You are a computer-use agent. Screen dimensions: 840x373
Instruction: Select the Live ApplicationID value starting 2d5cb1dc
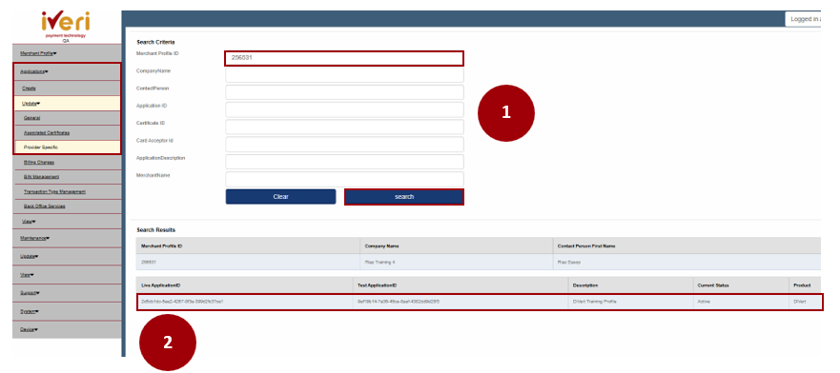pyautogui.click(x=182, y=302)
